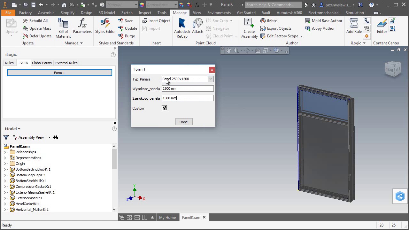The image size is (409, 230).
Task: Click the iMate command
Action: (x=269, y=20)
